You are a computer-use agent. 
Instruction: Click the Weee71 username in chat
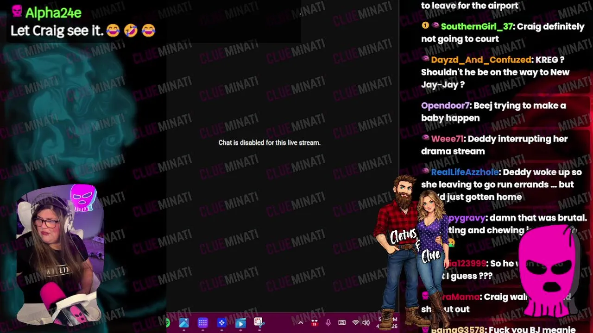tap(447, 139)
